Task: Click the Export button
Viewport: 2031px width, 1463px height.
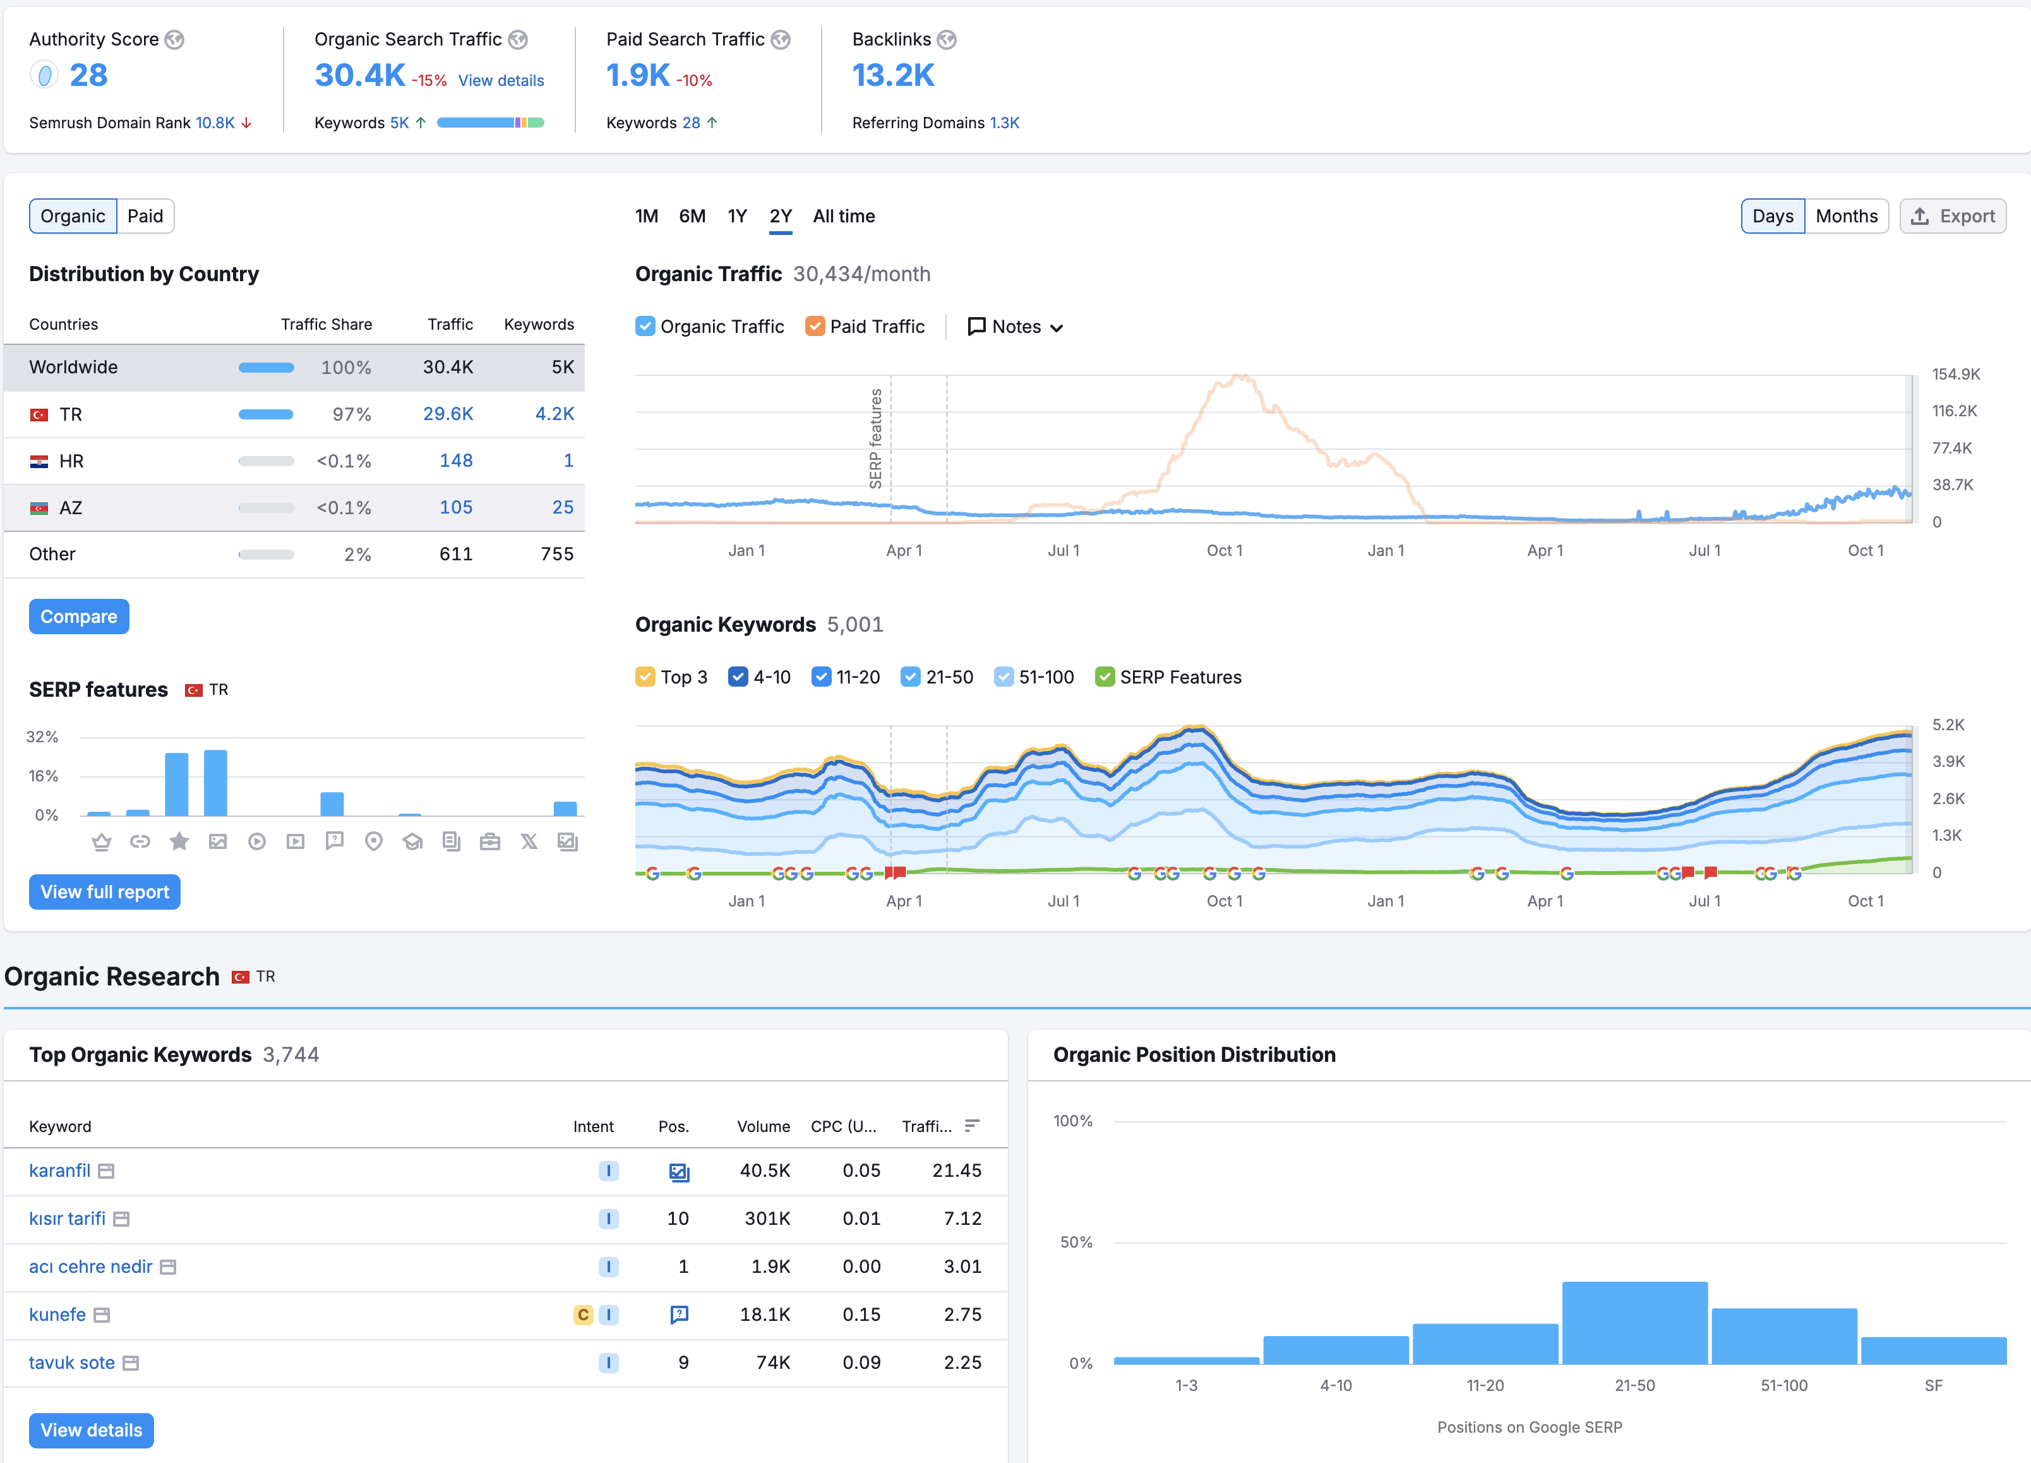Action: pyautogui.click(x=1953, y=216)
